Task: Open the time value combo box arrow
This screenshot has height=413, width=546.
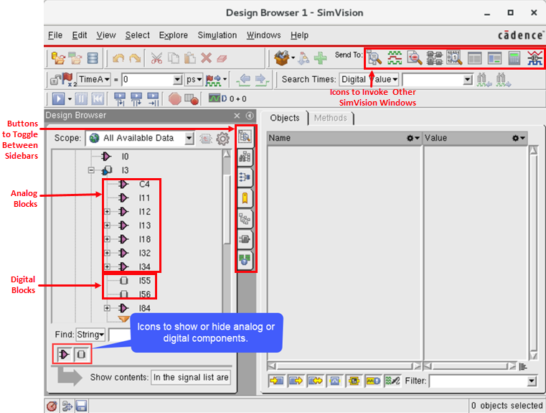Action: point(178,80)
